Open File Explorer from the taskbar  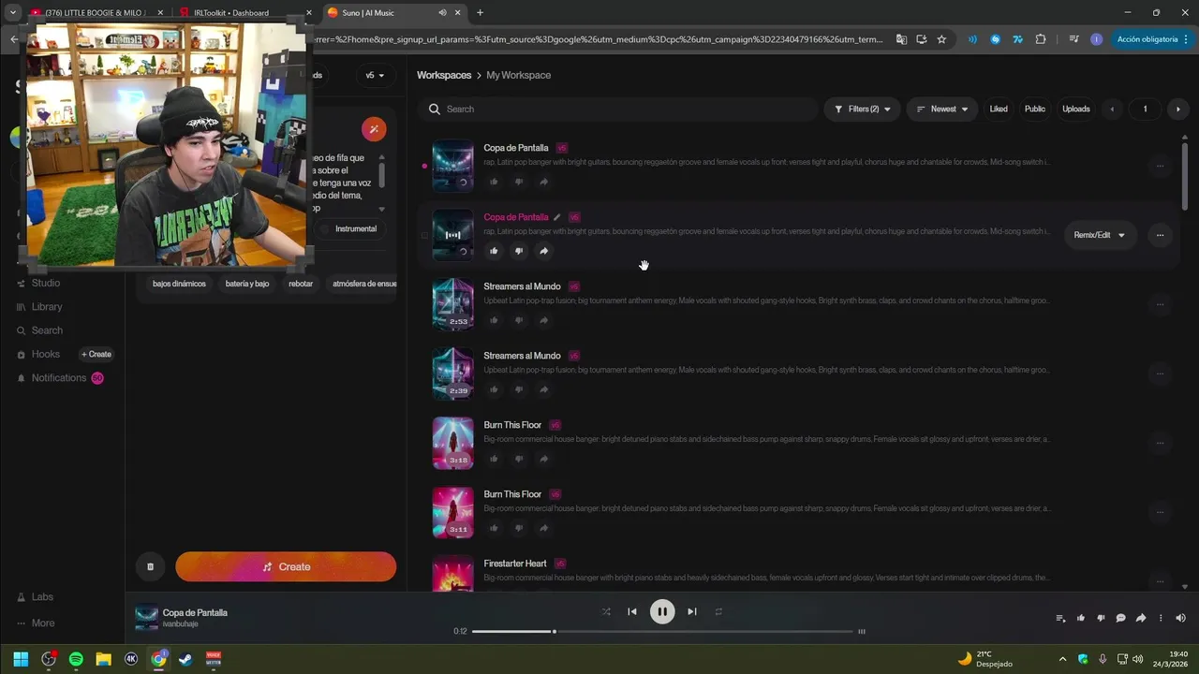click(x=103, y=659)
